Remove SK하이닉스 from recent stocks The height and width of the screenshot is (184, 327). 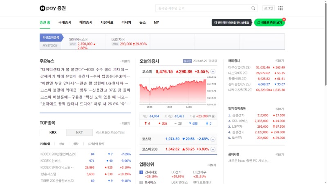coord(87,39)
